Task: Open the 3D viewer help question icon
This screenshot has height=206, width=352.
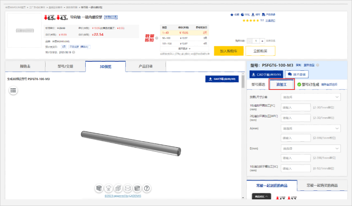Action: coord(147,188)
